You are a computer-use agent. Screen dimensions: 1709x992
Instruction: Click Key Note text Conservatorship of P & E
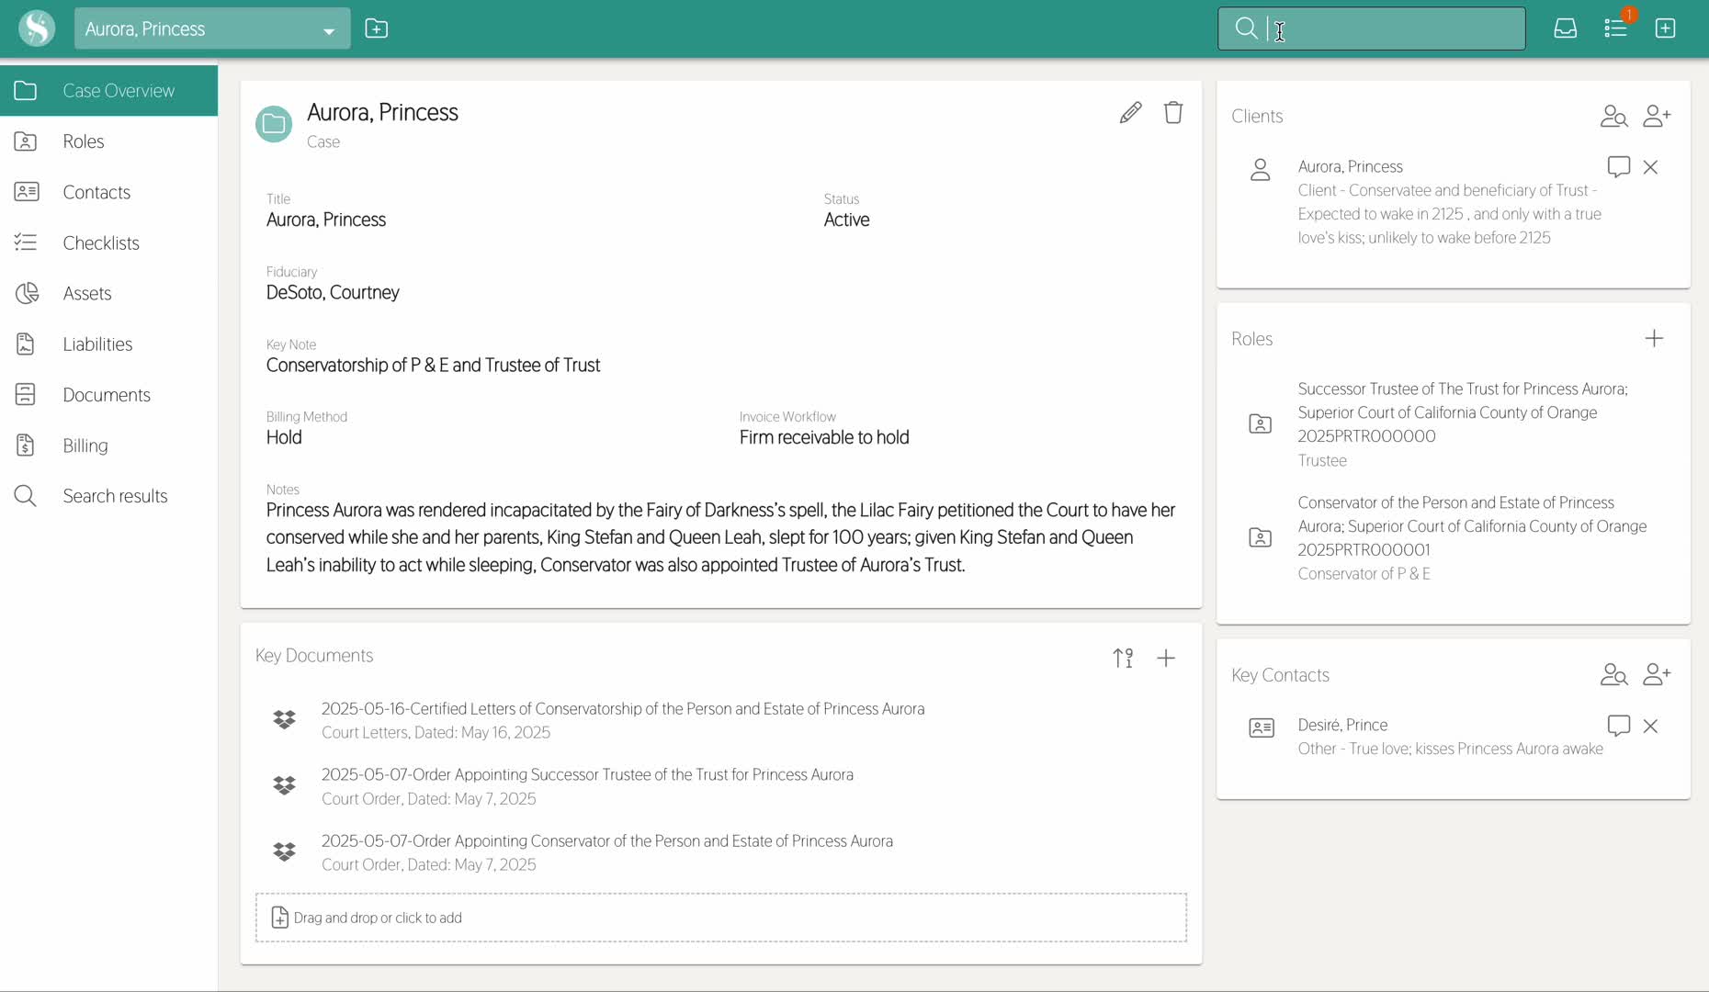click(x=433, y=365)
